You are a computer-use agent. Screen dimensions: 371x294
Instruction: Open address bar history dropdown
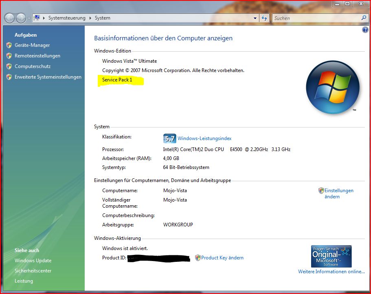[255, 18]
